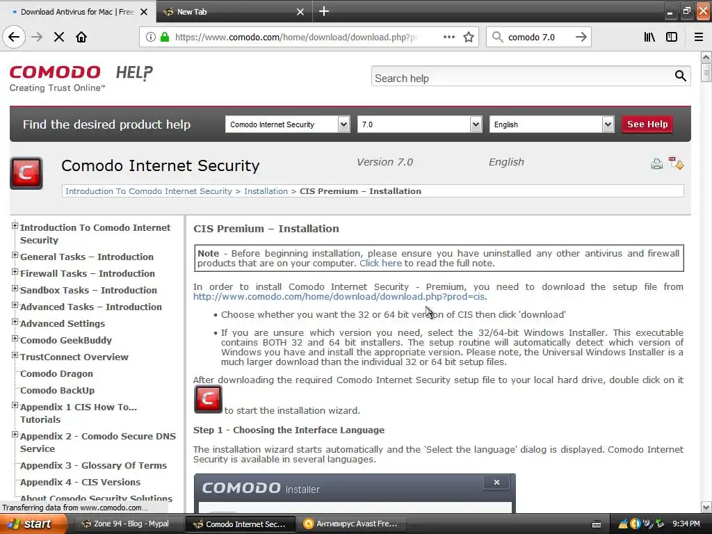Open the English language dropdown
The image size is (712, 534).
(x=551, y=124)
